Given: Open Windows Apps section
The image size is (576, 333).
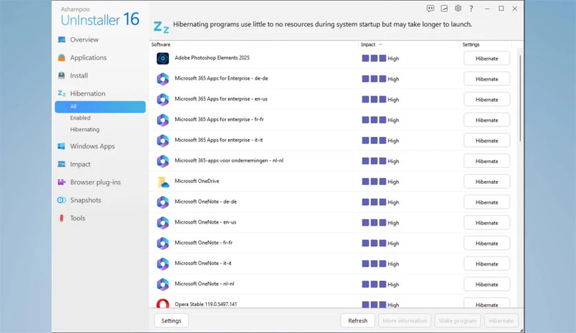Looking at the screenshot, I should coord(92,147).
